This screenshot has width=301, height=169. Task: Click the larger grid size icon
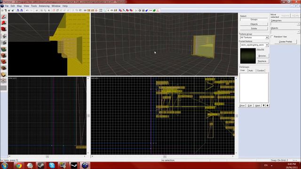click(x=13, y=10)
